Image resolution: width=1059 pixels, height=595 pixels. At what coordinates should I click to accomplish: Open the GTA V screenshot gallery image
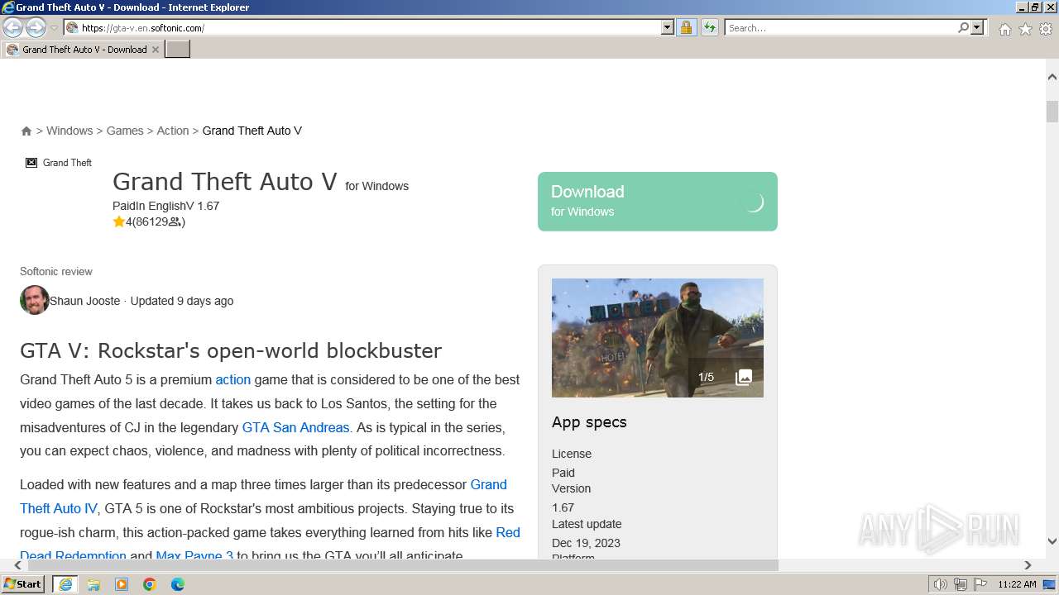pyautogui.click(x=658, y=338)
